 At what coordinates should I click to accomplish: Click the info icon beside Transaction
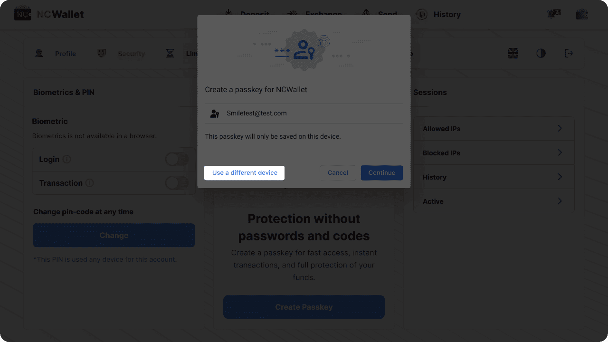tap(89, 183)
